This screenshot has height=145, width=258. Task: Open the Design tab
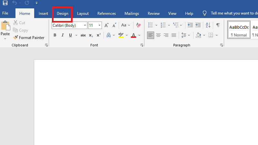point(63,14)
